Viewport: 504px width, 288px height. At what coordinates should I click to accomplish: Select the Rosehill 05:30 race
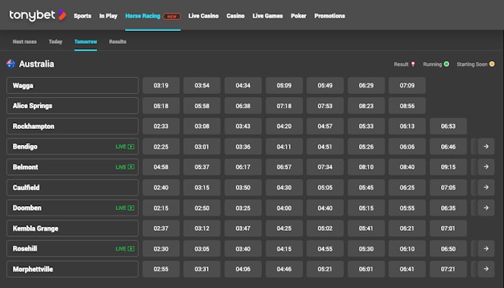point(366,249)
